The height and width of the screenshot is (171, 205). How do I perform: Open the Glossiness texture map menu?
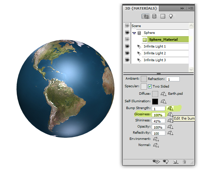point(170,115)
